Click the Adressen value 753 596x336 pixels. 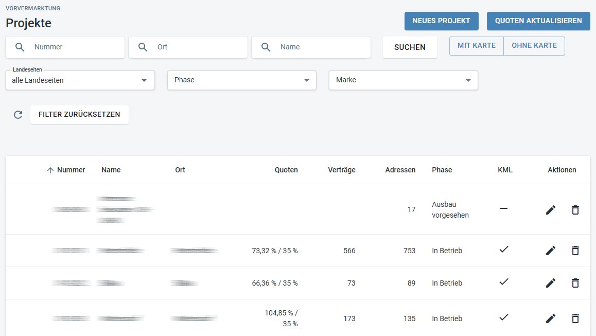point(409,251)
